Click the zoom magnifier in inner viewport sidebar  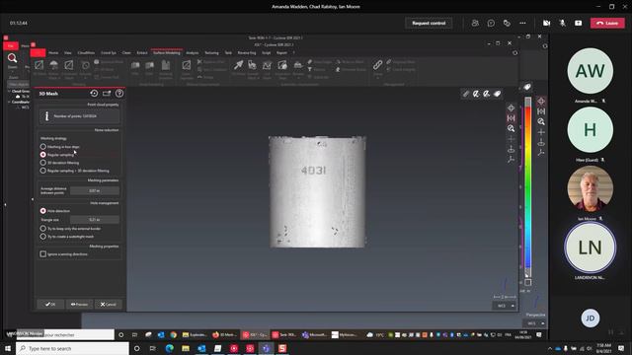click(512, 128)
